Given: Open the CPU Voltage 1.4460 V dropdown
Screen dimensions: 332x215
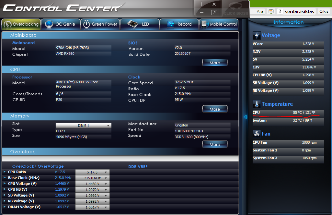Looking at the screenshot, I should coord(92,184).
